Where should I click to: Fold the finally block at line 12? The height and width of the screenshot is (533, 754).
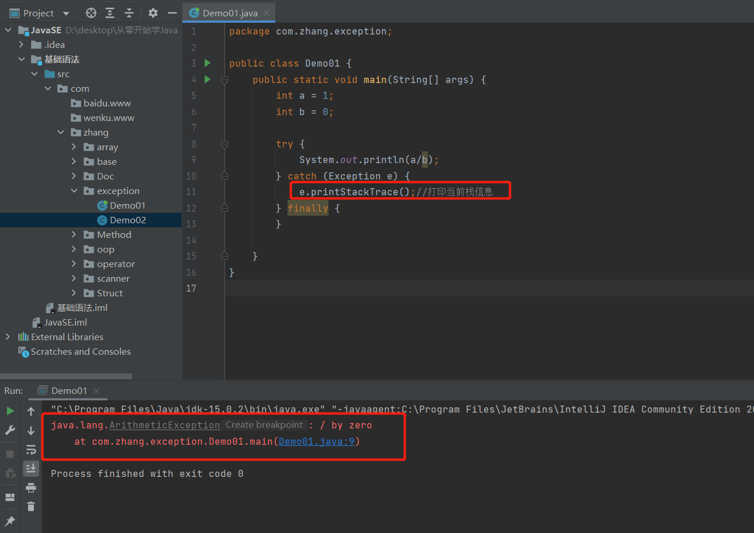pos(224,208)
